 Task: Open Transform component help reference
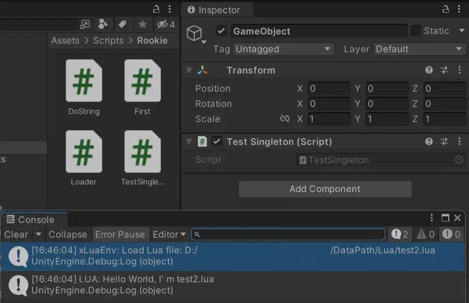click(x=429, y=70)
